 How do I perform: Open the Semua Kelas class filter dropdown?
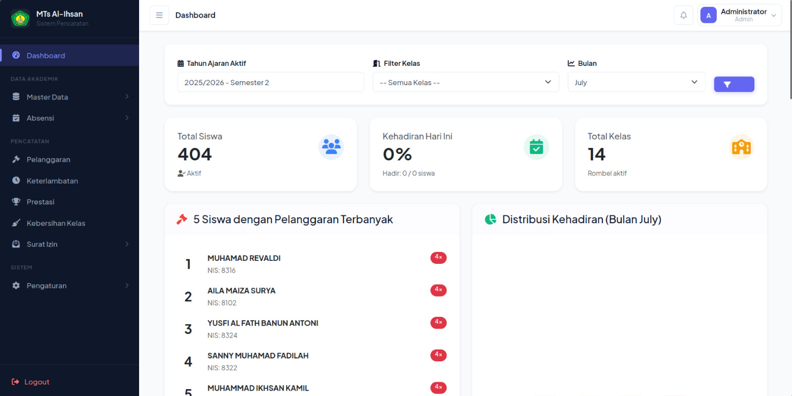click(x=466, y=82)
